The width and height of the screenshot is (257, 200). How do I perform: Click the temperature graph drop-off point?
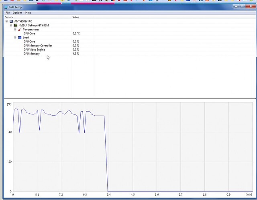coord(105,116)
